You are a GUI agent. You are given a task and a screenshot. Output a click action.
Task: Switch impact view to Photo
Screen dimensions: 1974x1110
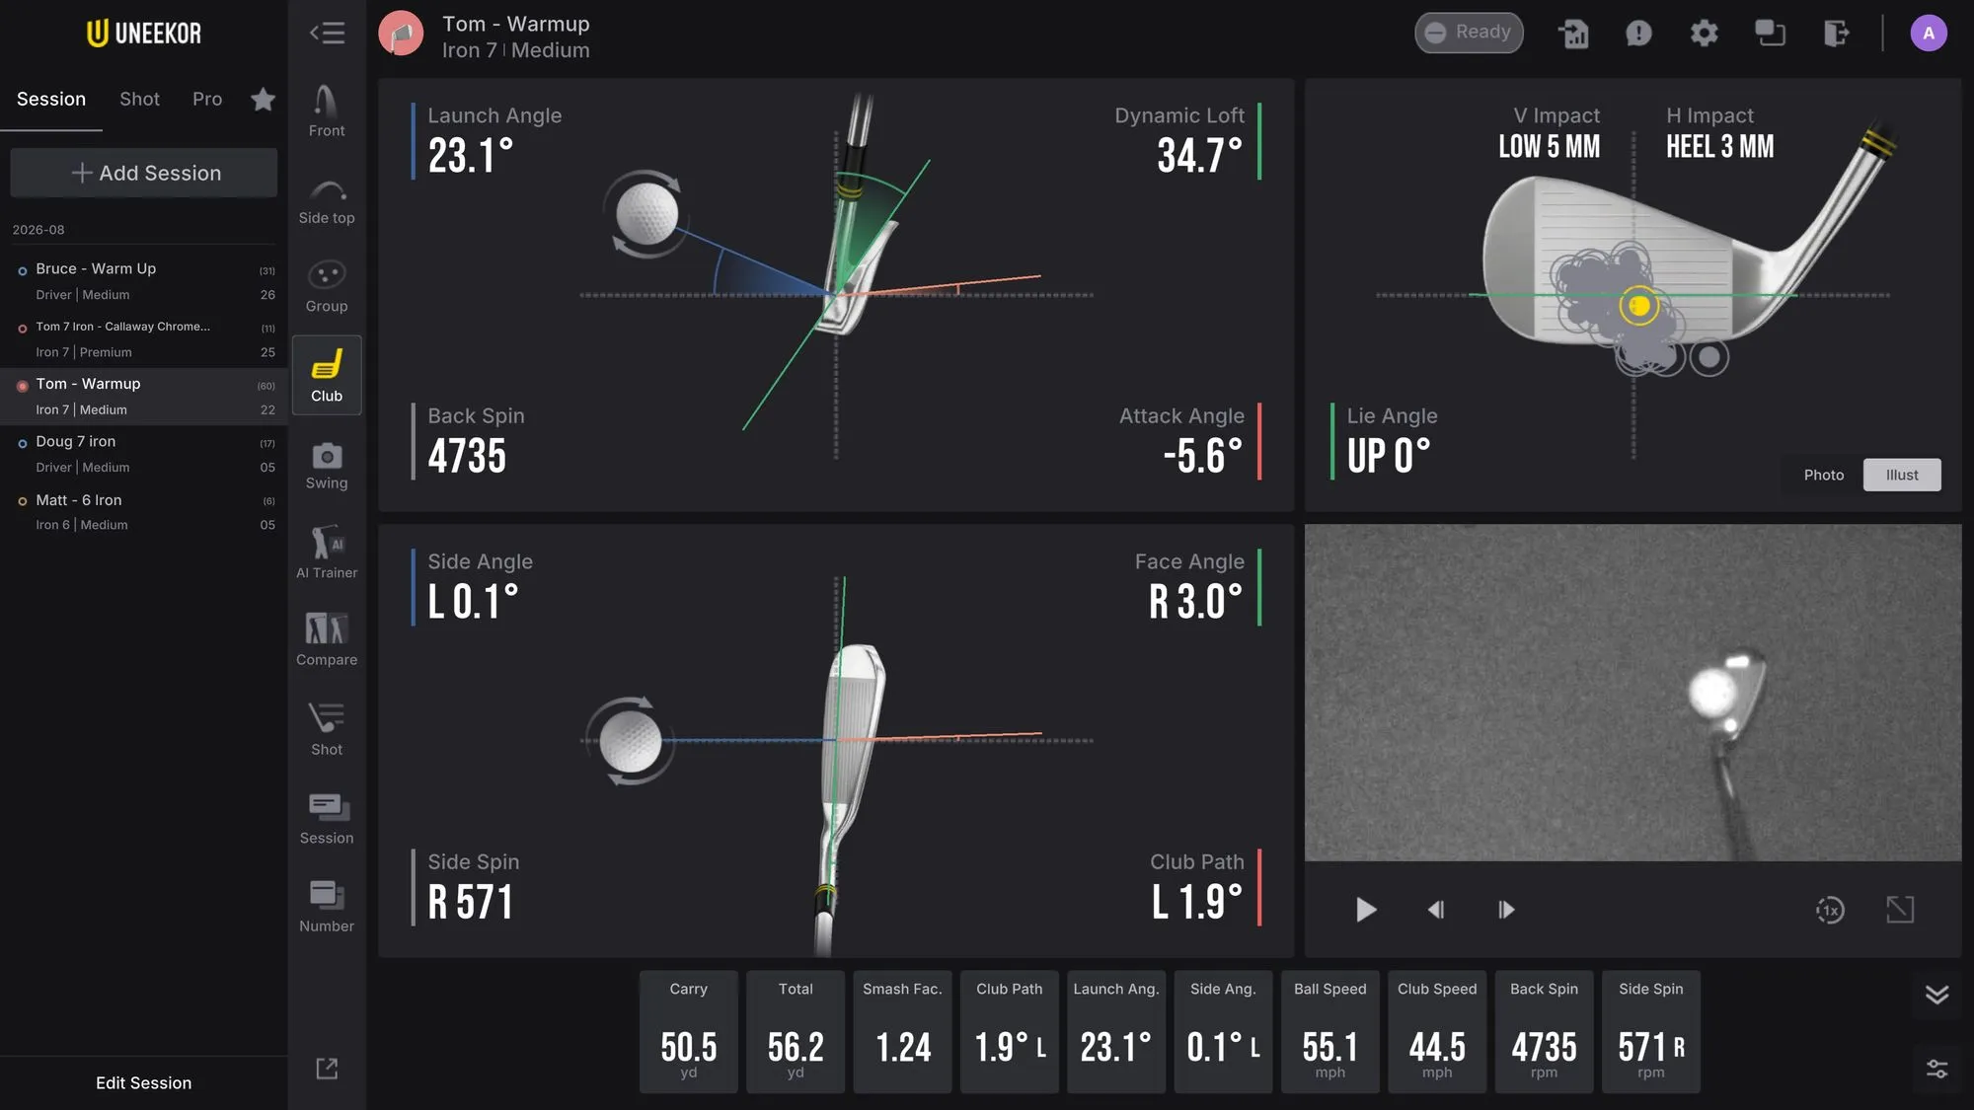point(1824,475)
